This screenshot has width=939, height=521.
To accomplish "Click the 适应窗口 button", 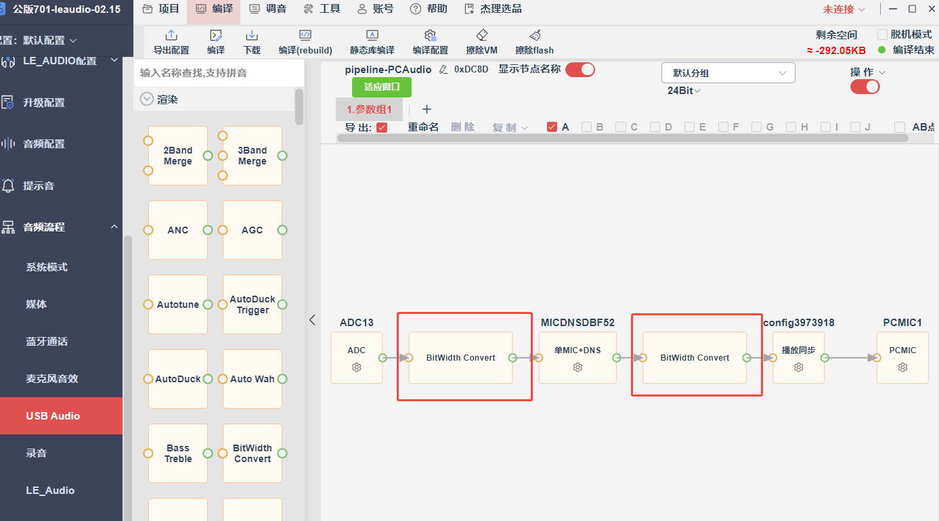I will tap(382, 87).
